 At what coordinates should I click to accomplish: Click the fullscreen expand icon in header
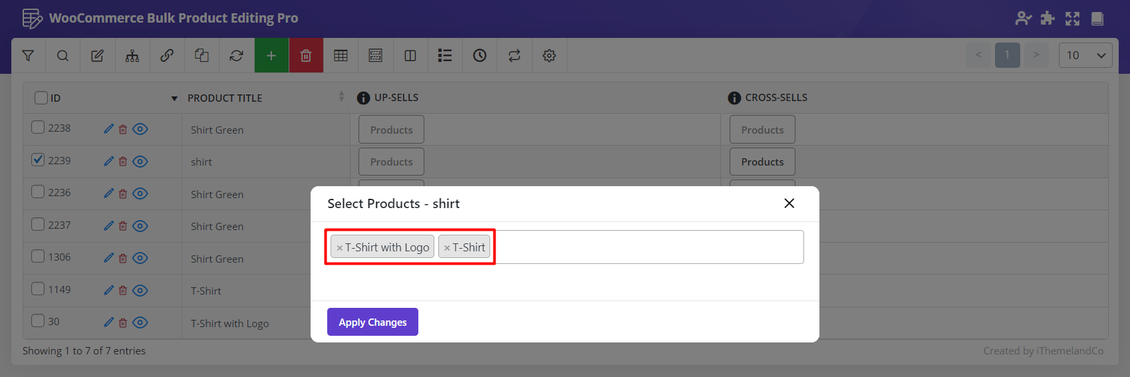coord(1072,19)
